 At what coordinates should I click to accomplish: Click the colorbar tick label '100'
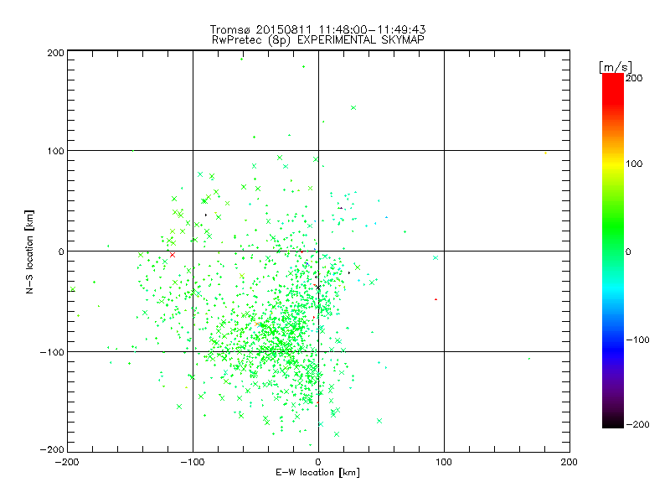click(x=634, y=163)
